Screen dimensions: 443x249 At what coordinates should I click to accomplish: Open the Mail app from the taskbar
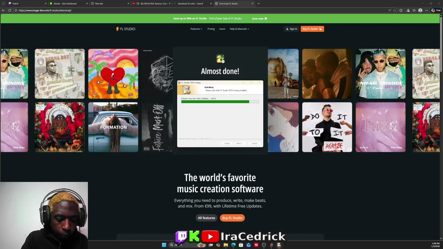(248, 245)
